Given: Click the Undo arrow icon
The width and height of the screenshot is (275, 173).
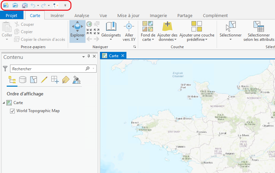Looking at the screenshot, I should [33, 5].
